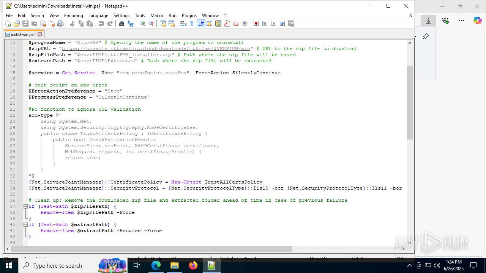Click the editor's vertical scrollbar thumb

pyautogui.click(x=410, y=102)
